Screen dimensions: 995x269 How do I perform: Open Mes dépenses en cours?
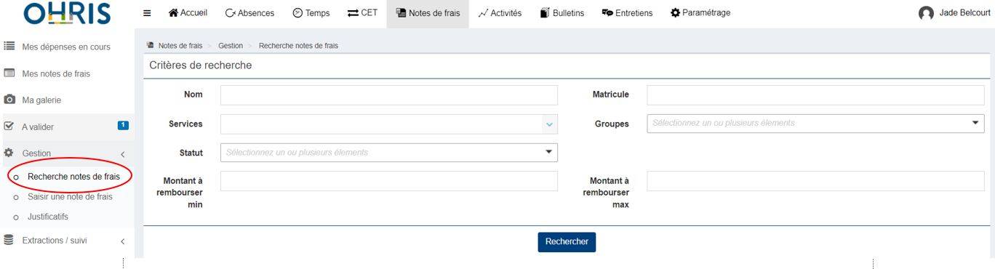point(67,47)
